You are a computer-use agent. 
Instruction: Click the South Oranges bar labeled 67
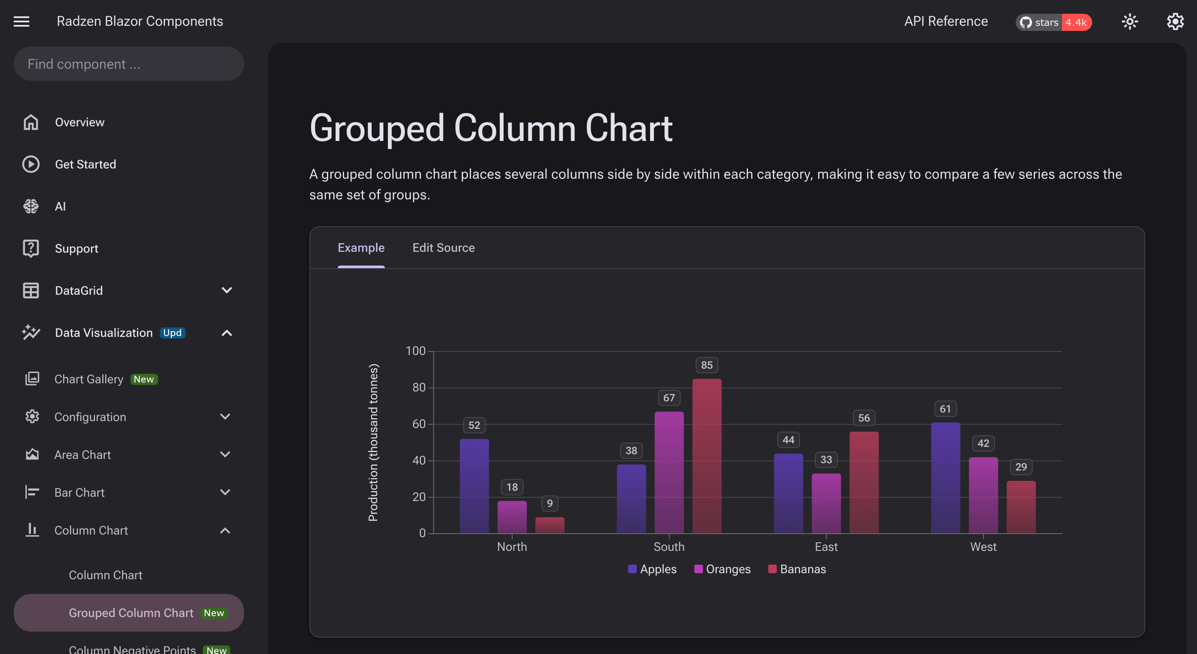[669, 472]
